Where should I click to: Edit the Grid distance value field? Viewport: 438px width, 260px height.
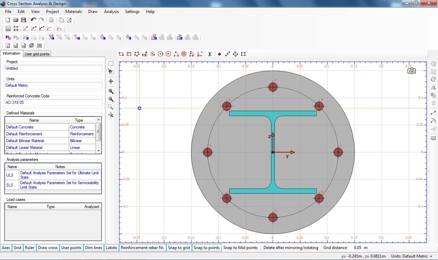(x=358, y=248)
